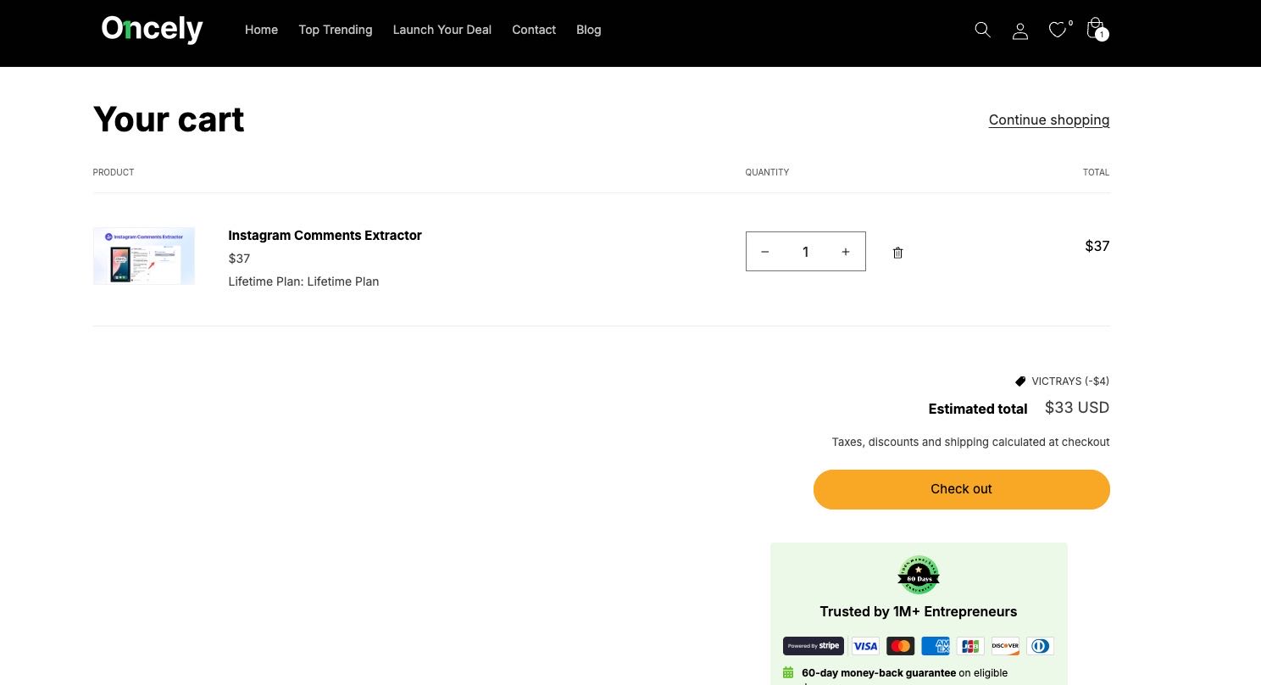Click the green calendar guarantee icon

[788, 673]
